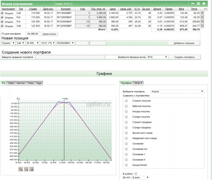
Task: Open the What if tab
Action: coord(138,83)
